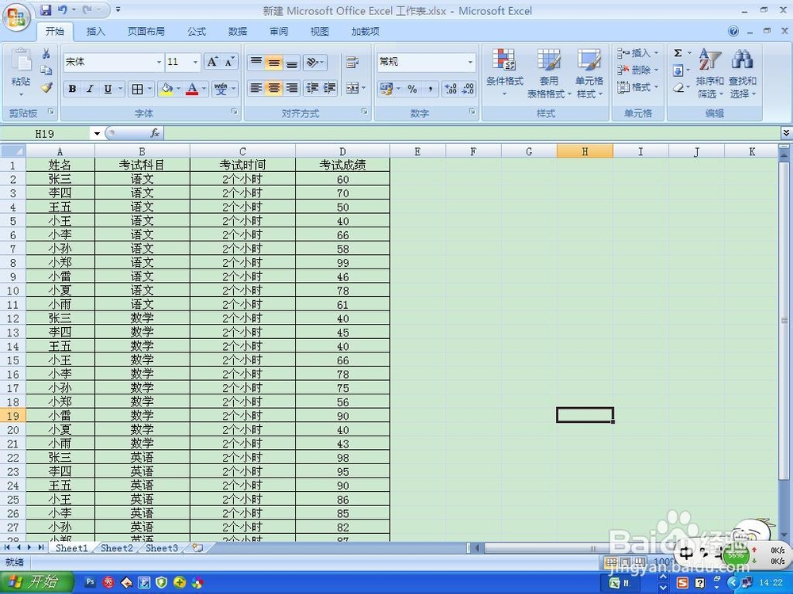Open the font color dropdown arrow
Viewport: 793px width, 594px height.
[205, 89]
